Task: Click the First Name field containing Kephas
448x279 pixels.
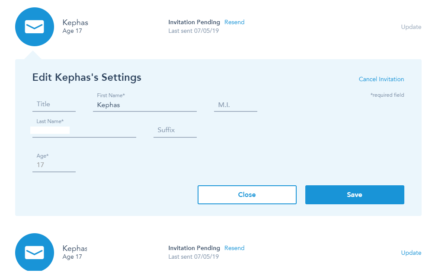Action: click(144, 105)
